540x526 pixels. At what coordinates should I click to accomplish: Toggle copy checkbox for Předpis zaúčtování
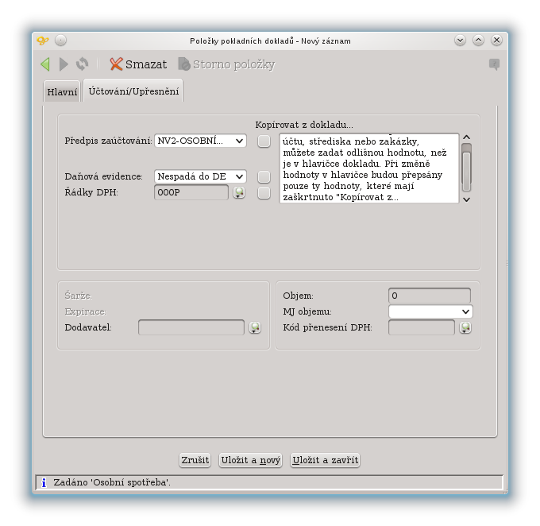click(x=264, y=141)
